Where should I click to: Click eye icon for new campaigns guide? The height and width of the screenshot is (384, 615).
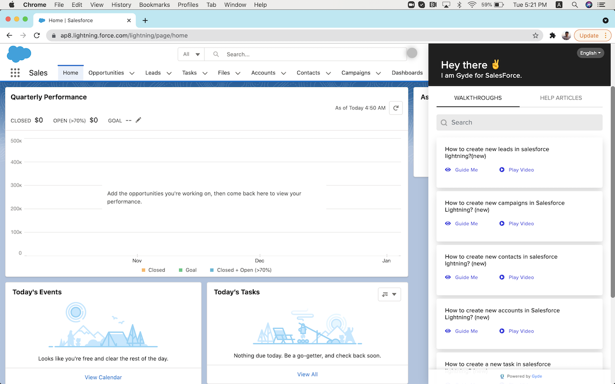[448, 223]
